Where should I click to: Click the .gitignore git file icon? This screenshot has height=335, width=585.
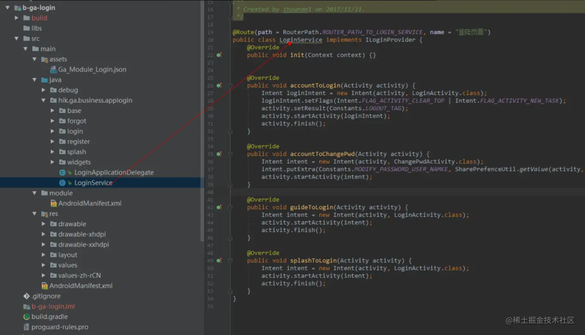pos(27,296)
